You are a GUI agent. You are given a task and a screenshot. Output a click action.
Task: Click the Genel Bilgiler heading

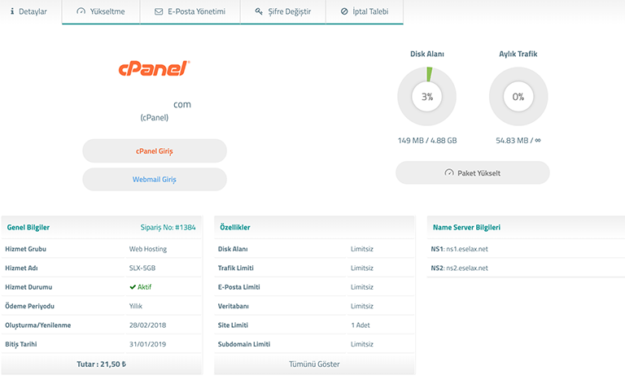pyautogui.click(x=28, y=228)
